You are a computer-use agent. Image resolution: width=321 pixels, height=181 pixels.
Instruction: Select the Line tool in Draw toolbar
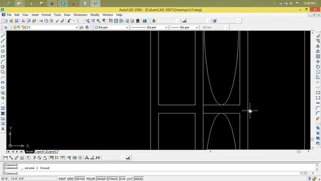click(x=3, y=36)
